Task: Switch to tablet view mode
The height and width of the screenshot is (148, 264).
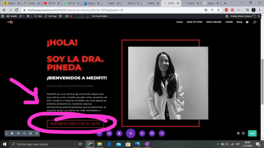Action: coord(30,133)
